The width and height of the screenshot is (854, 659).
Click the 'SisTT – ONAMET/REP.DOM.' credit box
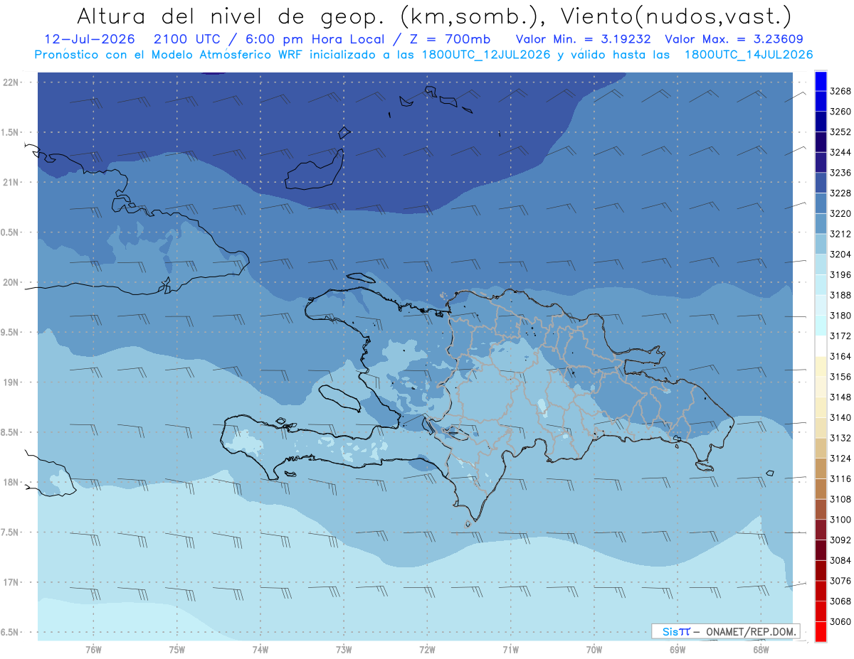pyautogui.click(x=725, y=631)
